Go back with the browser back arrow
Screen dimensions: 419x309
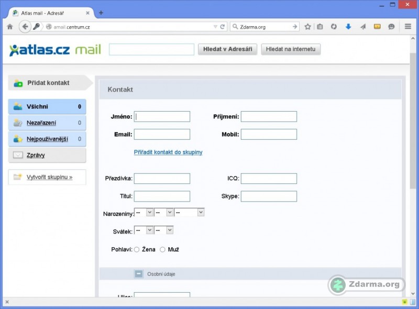click(25, 27)
